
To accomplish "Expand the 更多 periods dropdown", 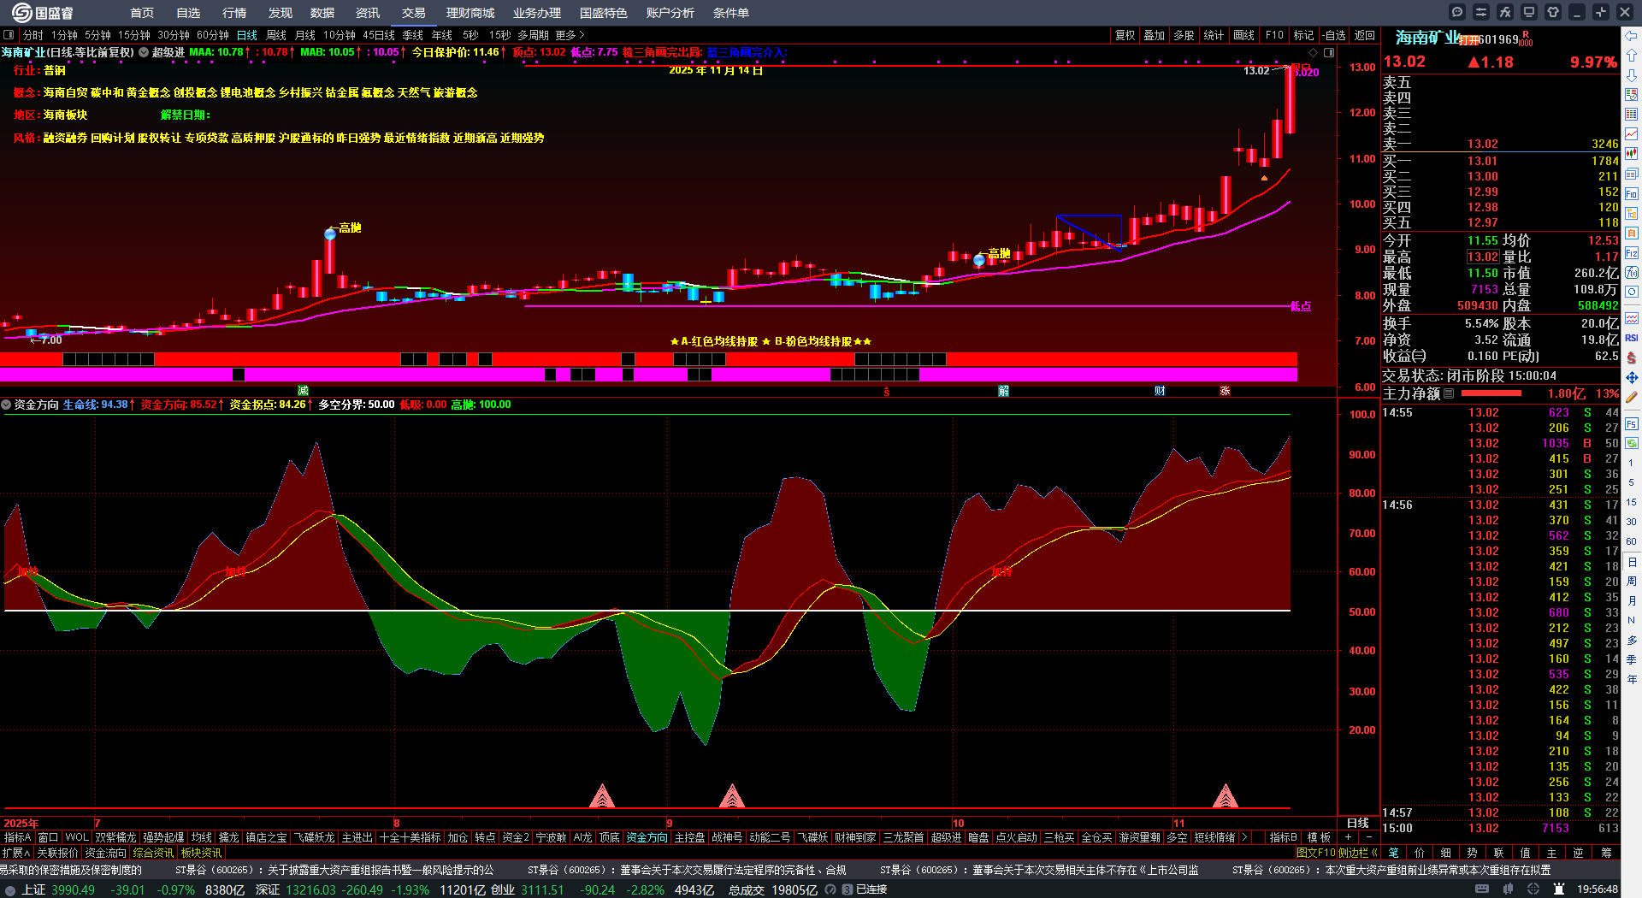I will [570, 35].
